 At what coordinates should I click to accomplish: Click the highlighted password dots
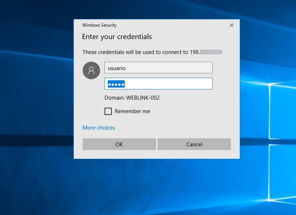[x=115, y=84]
